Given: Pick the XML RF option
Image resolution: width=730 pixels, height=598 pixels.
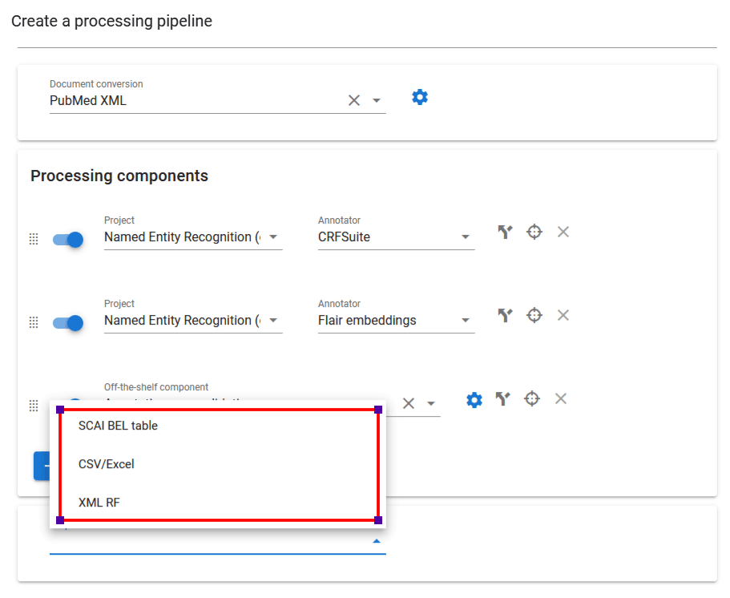Looking at the screenshot, I should coord(99,503).
